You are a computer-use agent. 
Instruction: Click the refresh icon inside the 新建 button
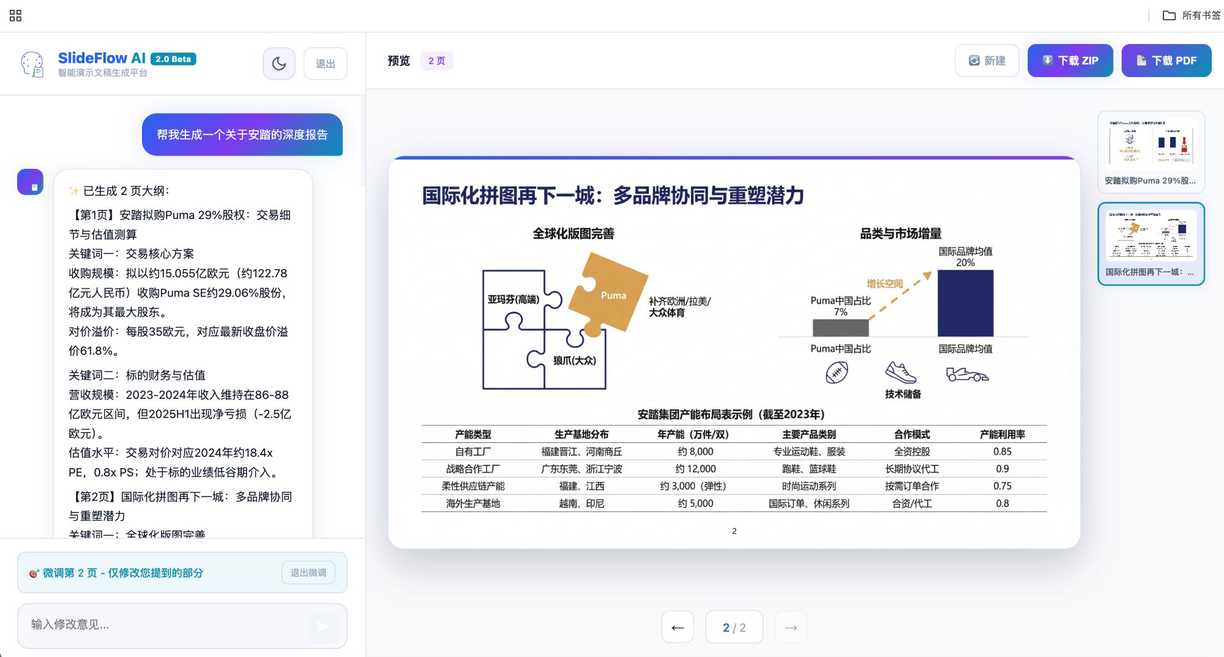[972, 61]
